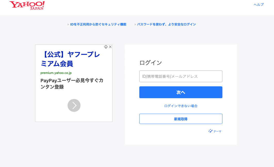Click the gray arrow button in the ad
Viewport: 274px width, 167px height.
pyautogui.click(x=74, y=105)
